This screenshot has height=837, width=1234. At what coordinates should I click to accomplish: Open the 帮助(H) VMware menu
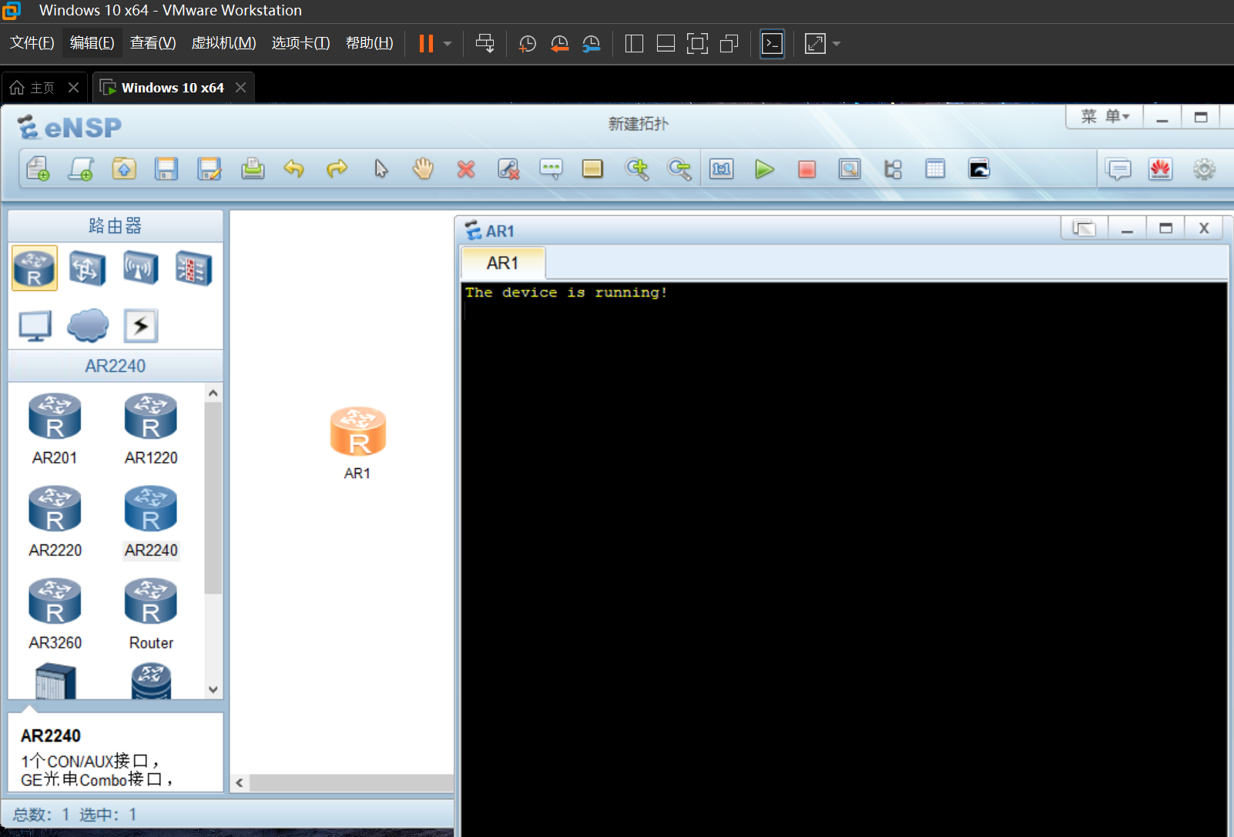point(369,43)
